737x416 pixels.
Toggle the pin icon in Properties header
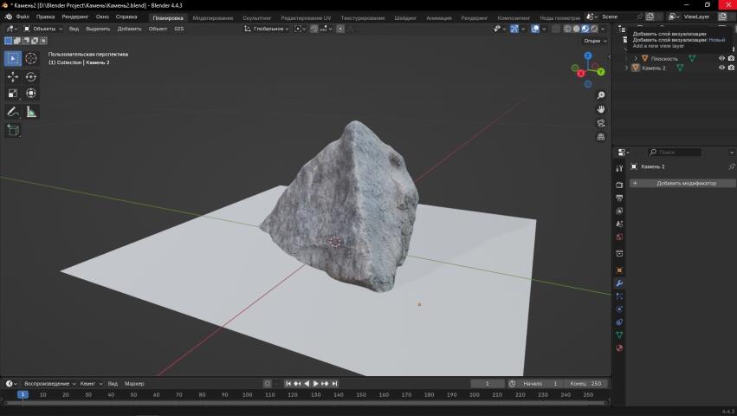tap(731, 166)
